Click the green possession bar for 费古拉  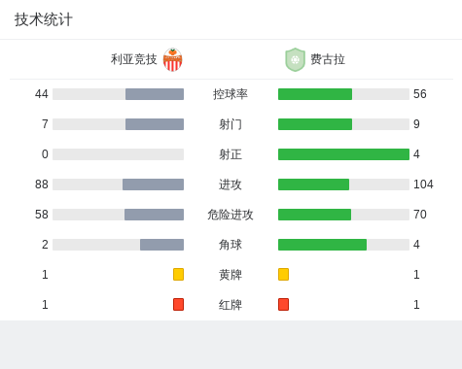(315, 94)
